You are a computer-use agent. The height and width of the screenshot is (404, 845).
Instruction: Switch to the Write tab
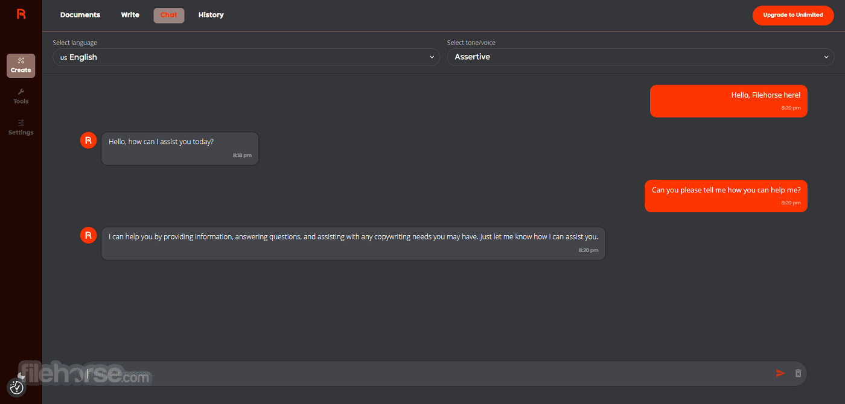(x=130, y=15)
